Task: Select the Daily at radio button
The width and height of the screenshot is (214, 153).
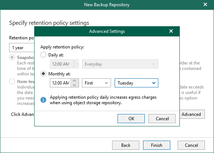Action: 43,55
